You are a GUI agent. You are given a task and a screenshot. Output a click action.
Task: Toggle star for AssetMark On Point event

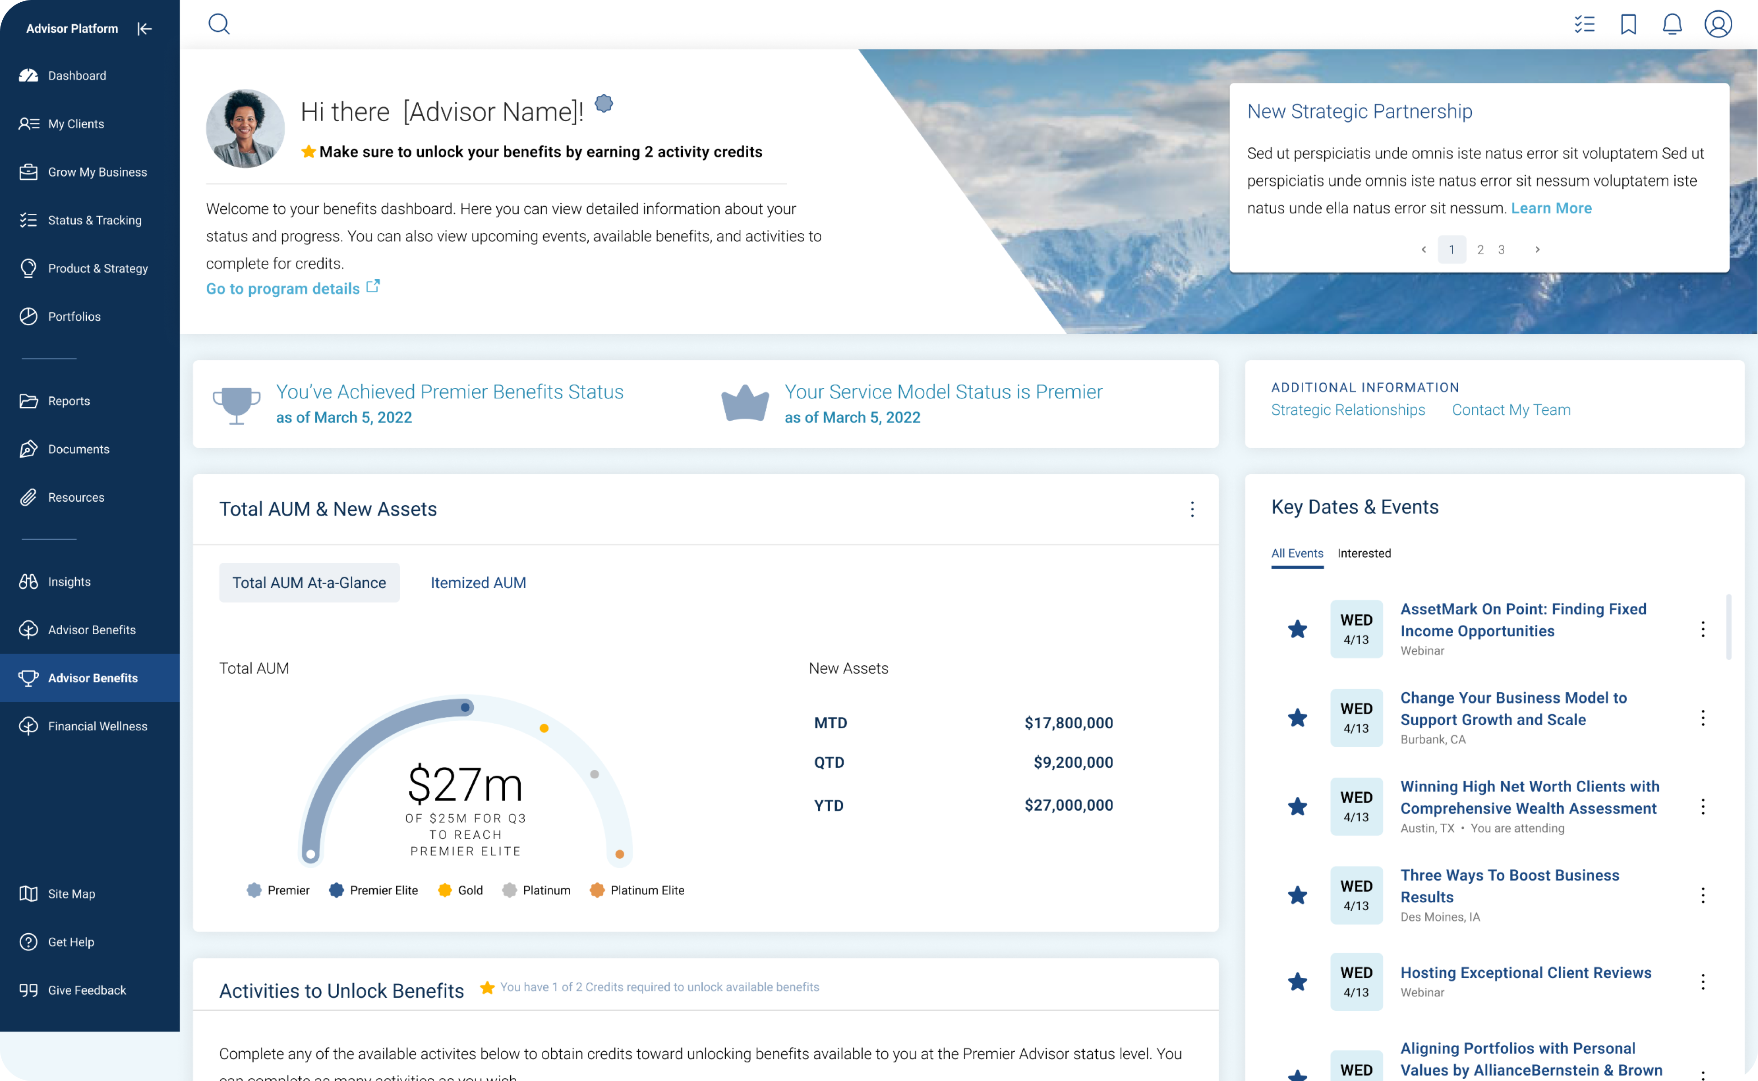coord(1297,629)
